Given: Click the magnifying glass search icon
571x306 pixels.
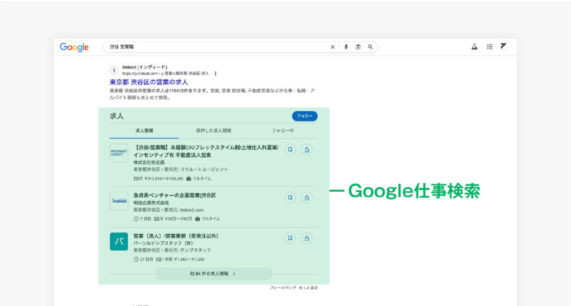Looking at the screenshot, I should coord(370,47).
